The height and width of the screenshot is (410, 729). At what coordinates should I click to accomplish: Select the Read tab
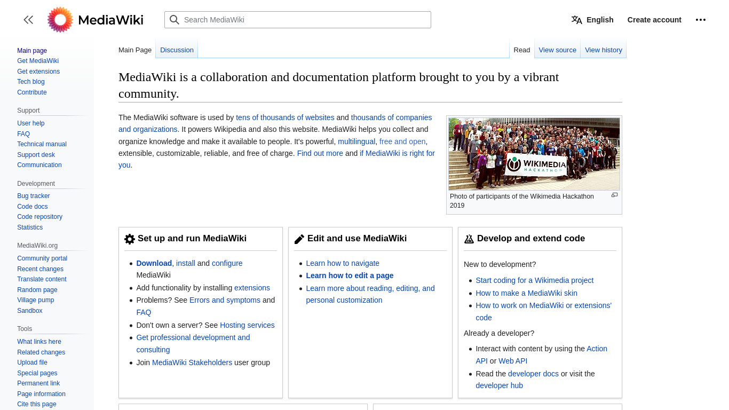click(x=521, y=50)
